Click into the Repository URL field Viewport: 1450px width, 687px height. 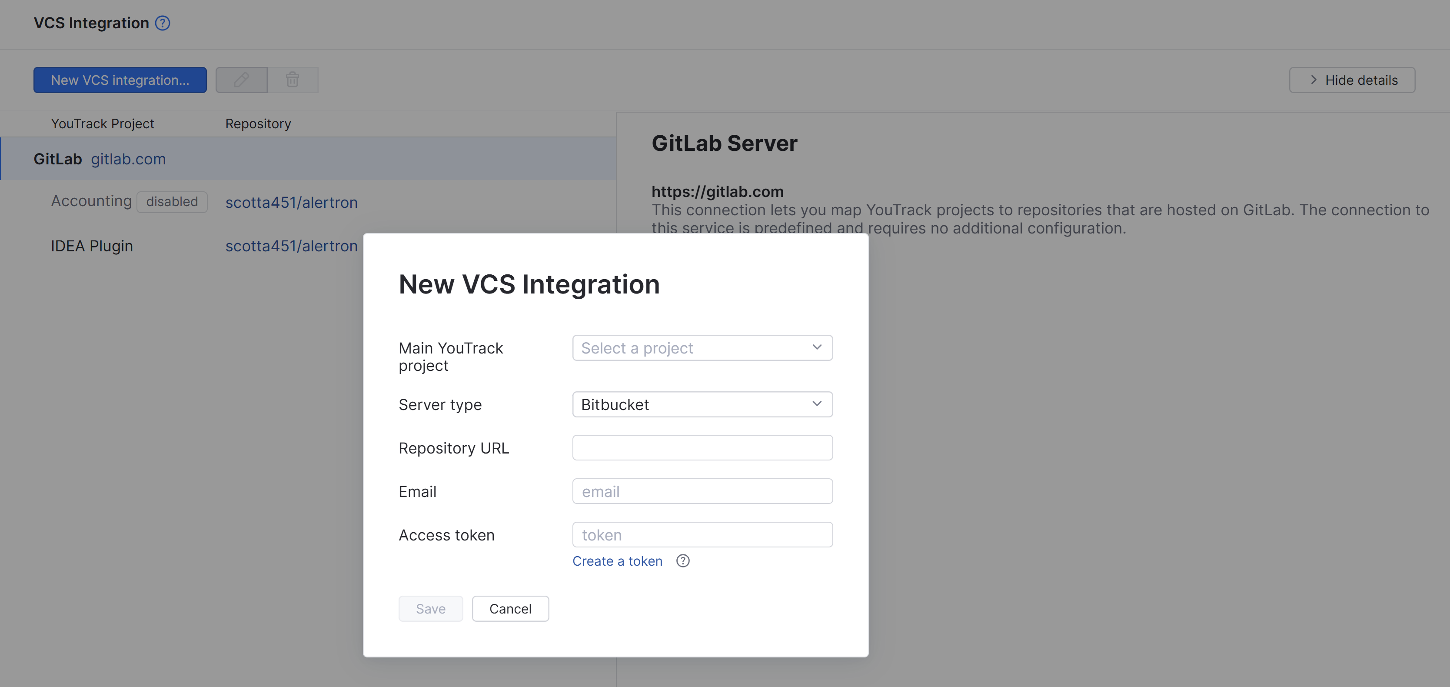coord(702,447)
